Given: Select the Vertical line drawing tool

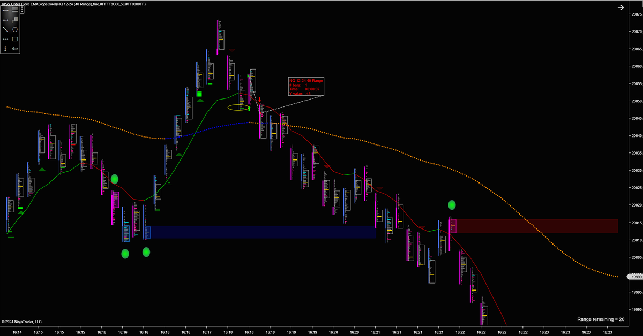Looking at the screenshot, I should (x=5, y=49).
